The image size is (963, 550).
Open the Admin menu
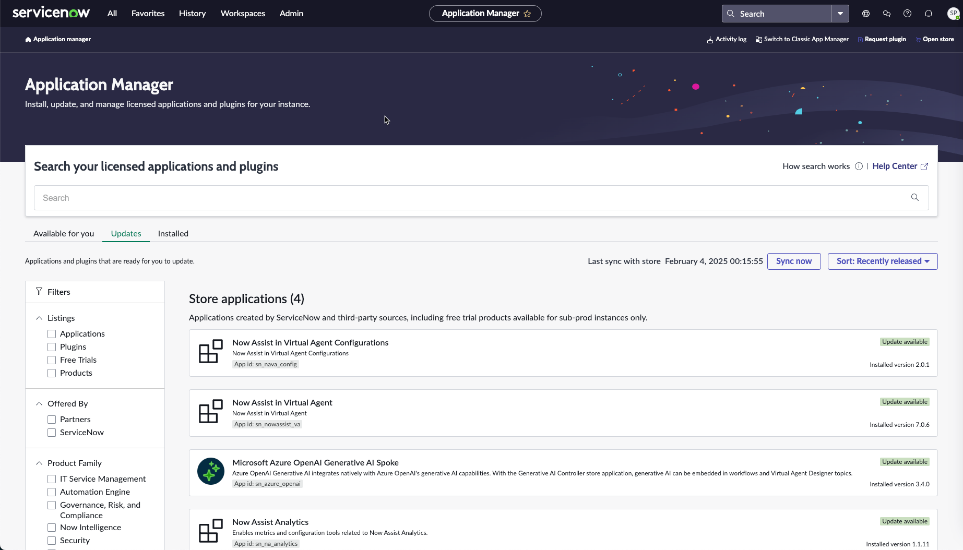pos(291,14)
